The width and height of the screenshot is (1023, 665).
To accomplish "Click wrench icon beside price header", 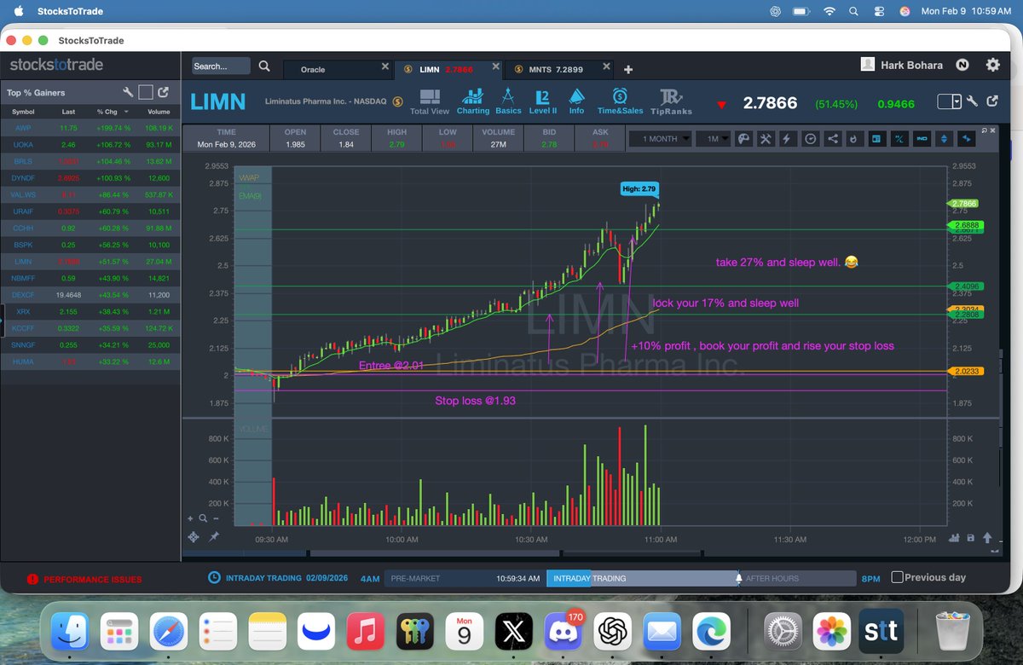I will pos(974,101).
